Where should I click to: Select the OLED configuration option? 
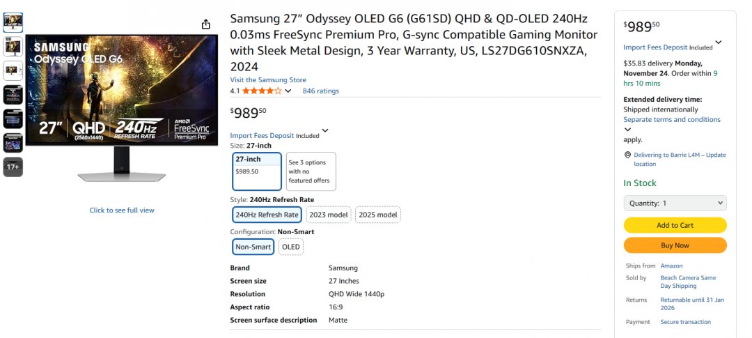[x=291, y=247]
